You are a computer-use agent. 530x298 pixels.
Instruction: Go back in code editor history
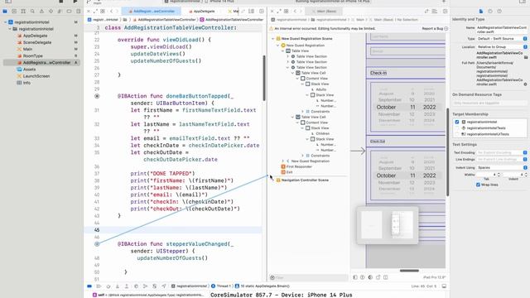tap(111, 11)
